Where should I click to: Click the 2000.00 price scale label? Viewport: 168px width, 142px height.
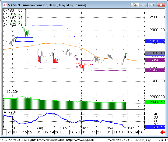coord(157,30)
